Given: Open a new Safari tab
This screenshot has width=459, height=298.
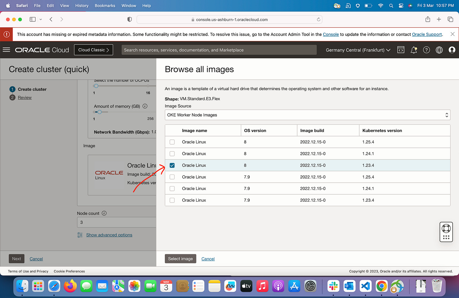Looking at the screenshot, I should (x=439, y=19).
